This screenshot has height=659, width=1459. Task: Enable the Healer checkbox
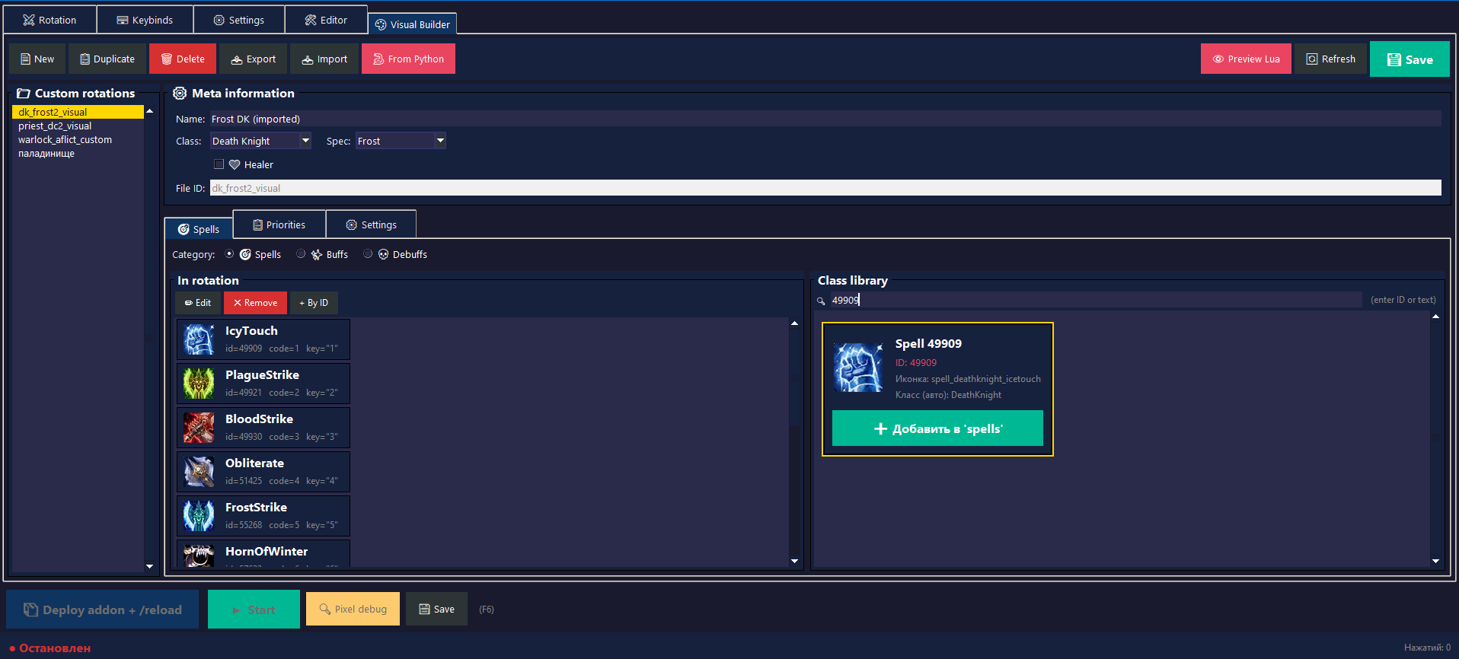click(x=219, y=164)
